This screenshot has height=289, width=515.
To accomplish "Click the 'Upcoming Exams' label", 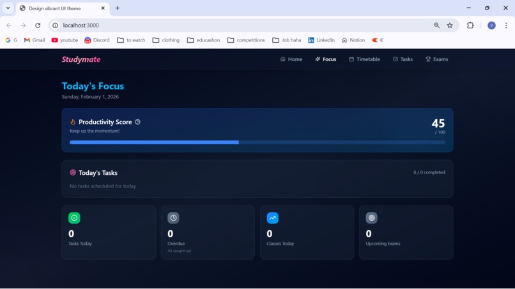I will pyautogui.click(x=383, y=244).
